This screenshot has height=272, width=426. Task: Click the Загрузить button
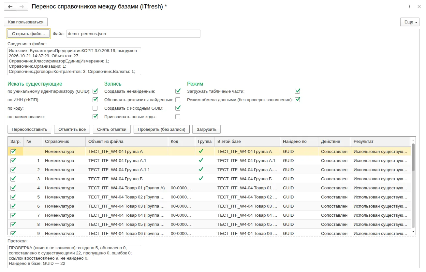207,129
